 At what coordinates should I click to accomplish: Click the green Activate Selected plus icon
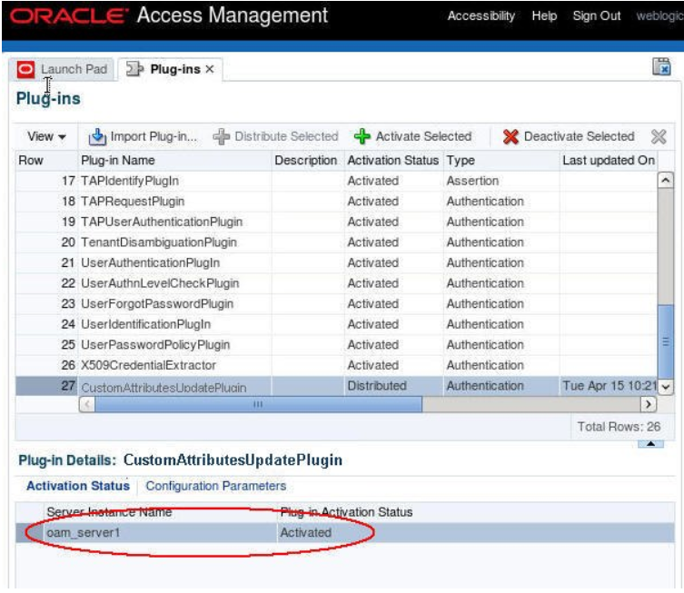tap(362, 136)
